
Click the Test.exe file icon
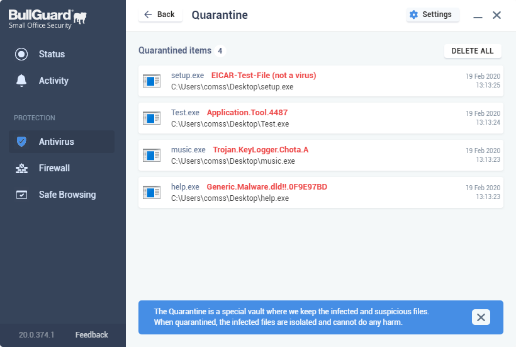pos(152,118)
